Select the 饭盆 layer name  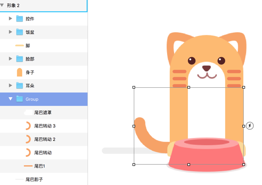pyautogui.click(x=30, y=32)
